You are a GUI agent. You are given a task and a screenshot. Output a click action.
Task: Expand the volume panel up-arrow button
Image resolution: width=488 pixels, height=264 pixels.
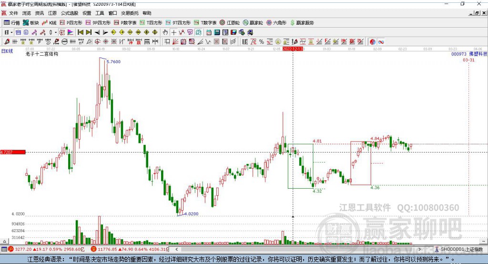[4, 241]
